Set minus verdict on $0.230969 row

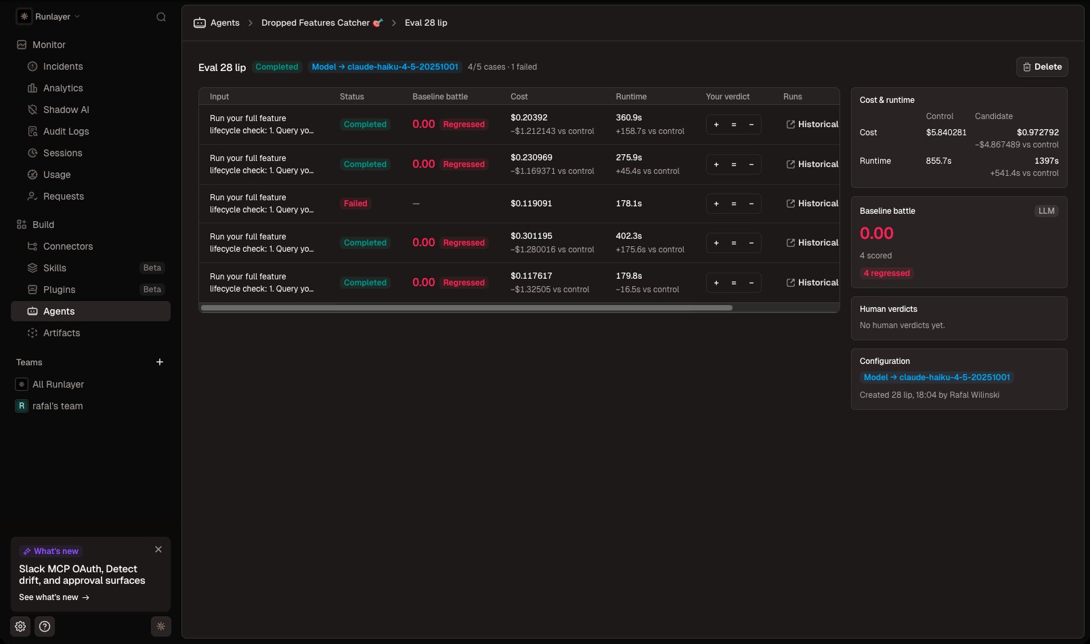coord(751,164)
